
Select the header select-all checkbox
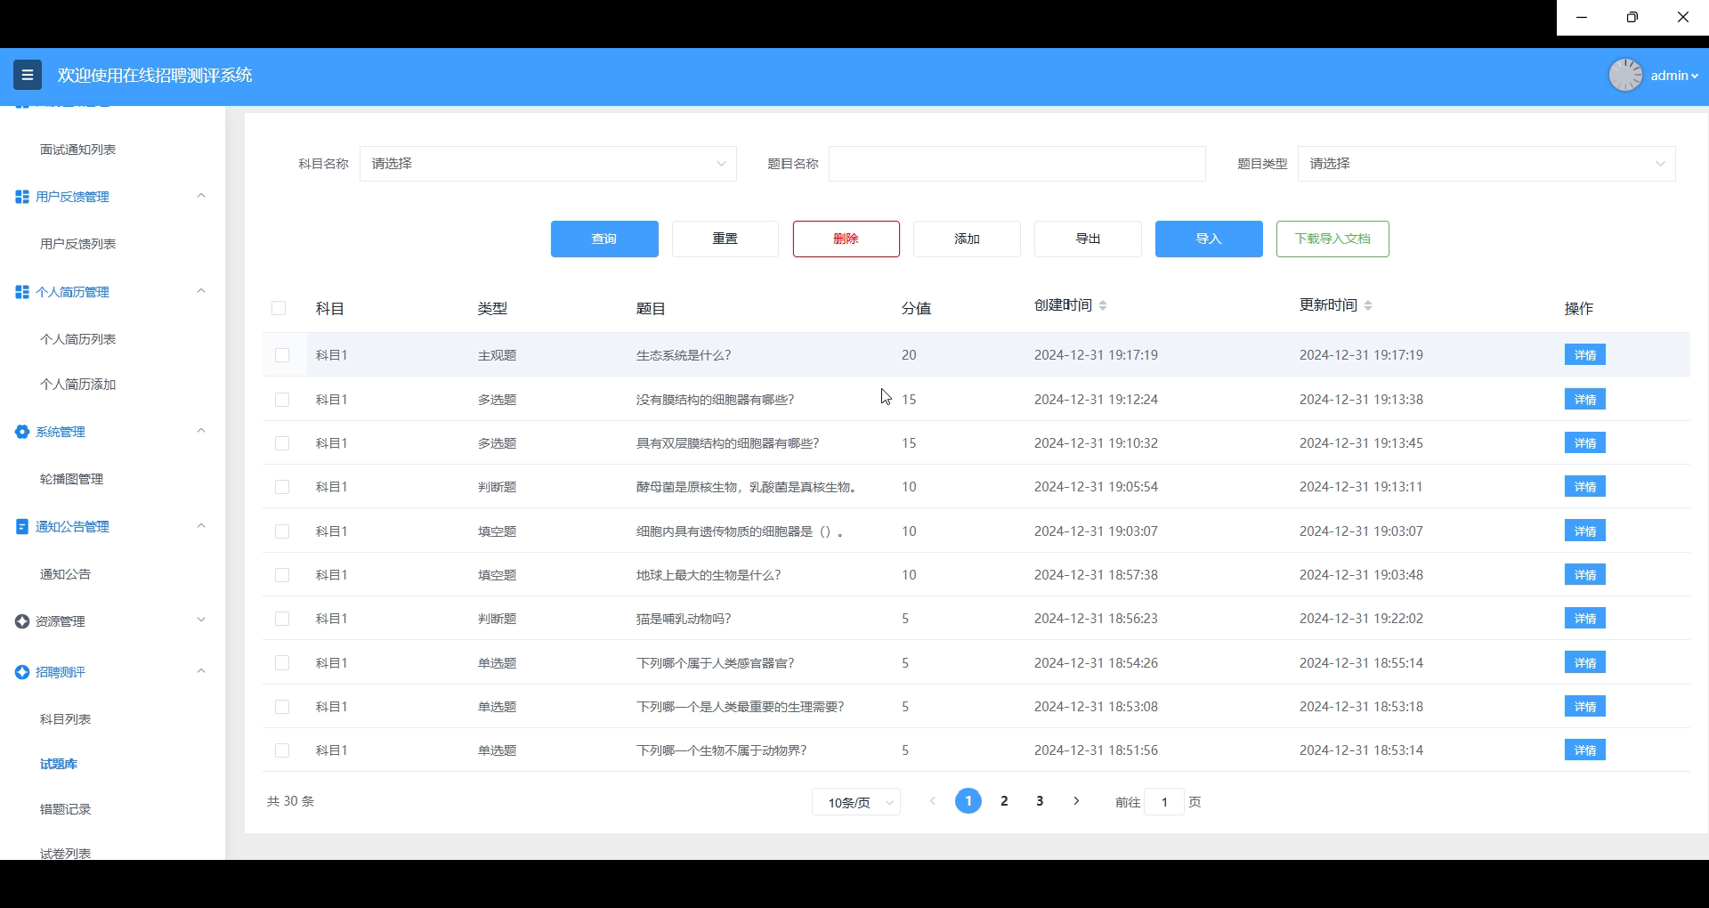click(279, 308)
